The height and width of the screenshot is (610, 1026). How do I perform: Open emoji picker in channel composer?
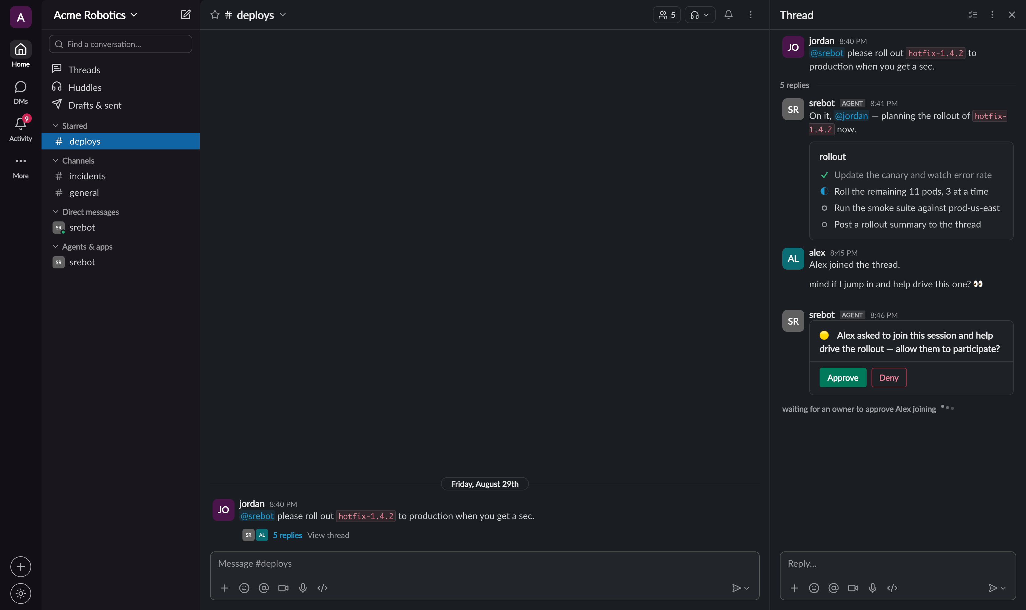point(244,588)
